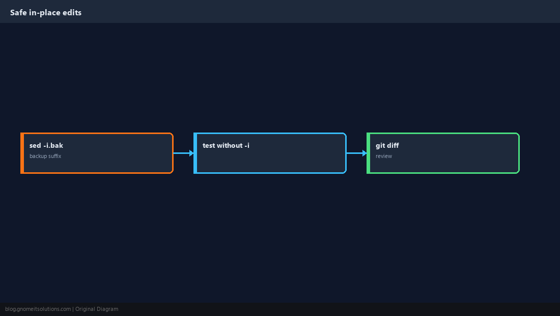560x316 pixels.
Task: Click the connector line between test and git diff
Action: (x=355, y=153)
